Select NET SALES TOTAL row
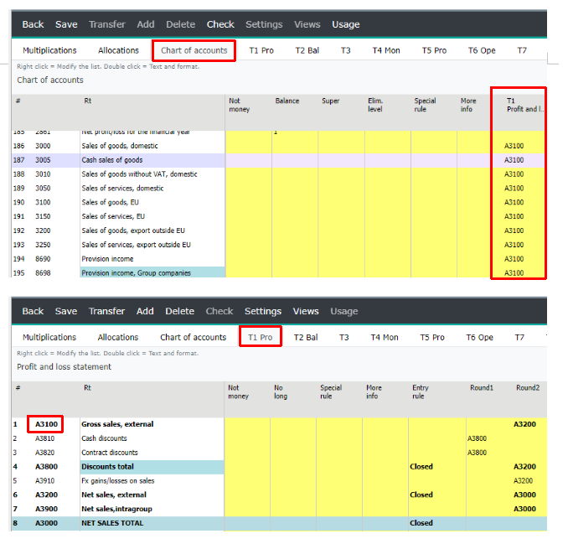 pos(279,523)
